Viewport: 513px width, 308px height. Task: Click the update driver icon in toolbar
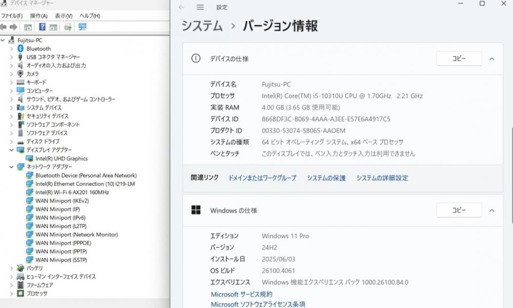click(x=68, y=27)
